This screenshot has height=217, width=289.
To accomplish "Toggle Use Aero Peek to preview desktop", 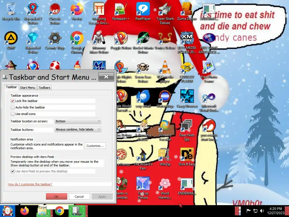I will point(12,171).
